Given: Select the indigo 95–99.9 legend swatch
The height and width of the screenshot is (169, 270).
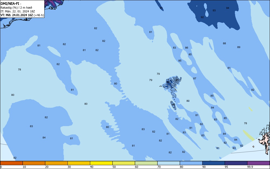Looking at the screenshot, I should pos(236,163).
